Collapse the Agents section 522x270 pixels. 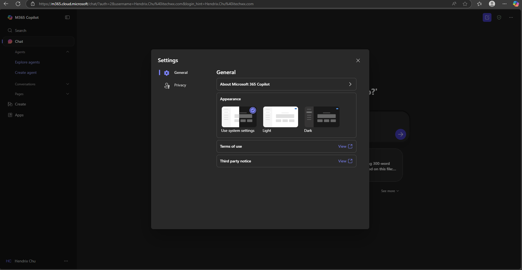click(68, 52)
